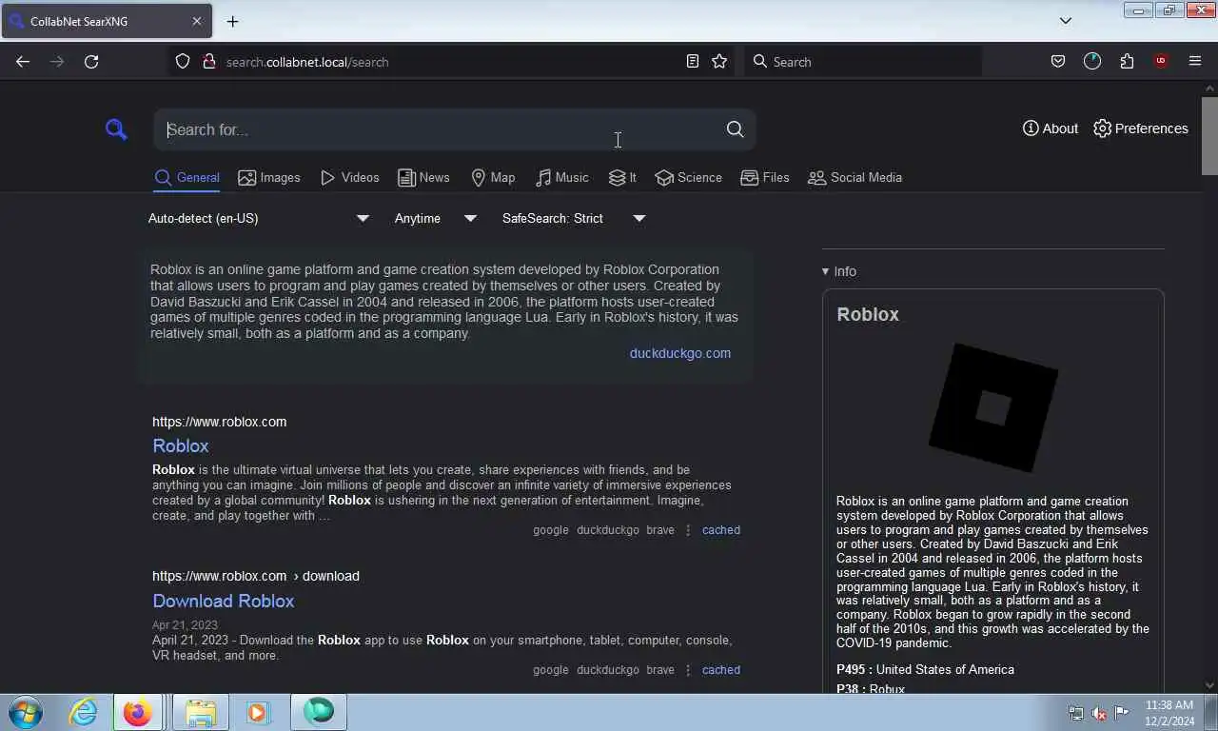
Task: Click the page vertical scrollbar thumb
Action: pos(1209,136)
